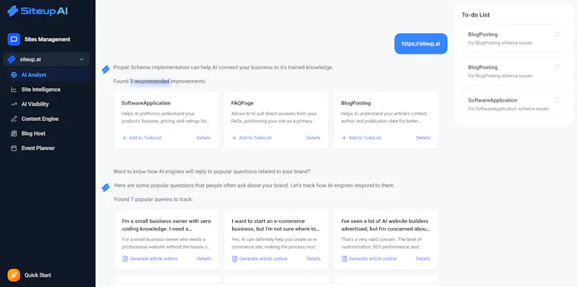Click the 'I've seen a lot of AI website builders' title
Screen dimensions: 577x287
tap(386, 225)
